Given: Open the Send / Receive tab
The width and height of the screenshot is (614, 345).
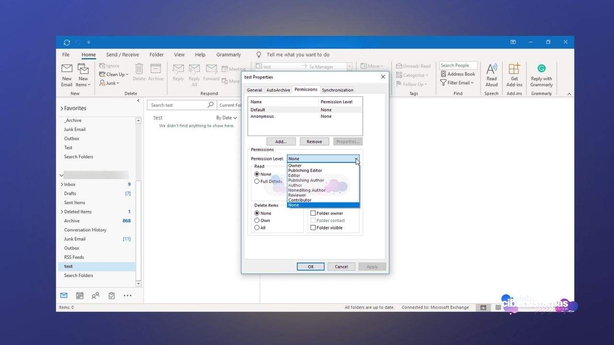Looking at the screenshot, I should tap(122, 55).
